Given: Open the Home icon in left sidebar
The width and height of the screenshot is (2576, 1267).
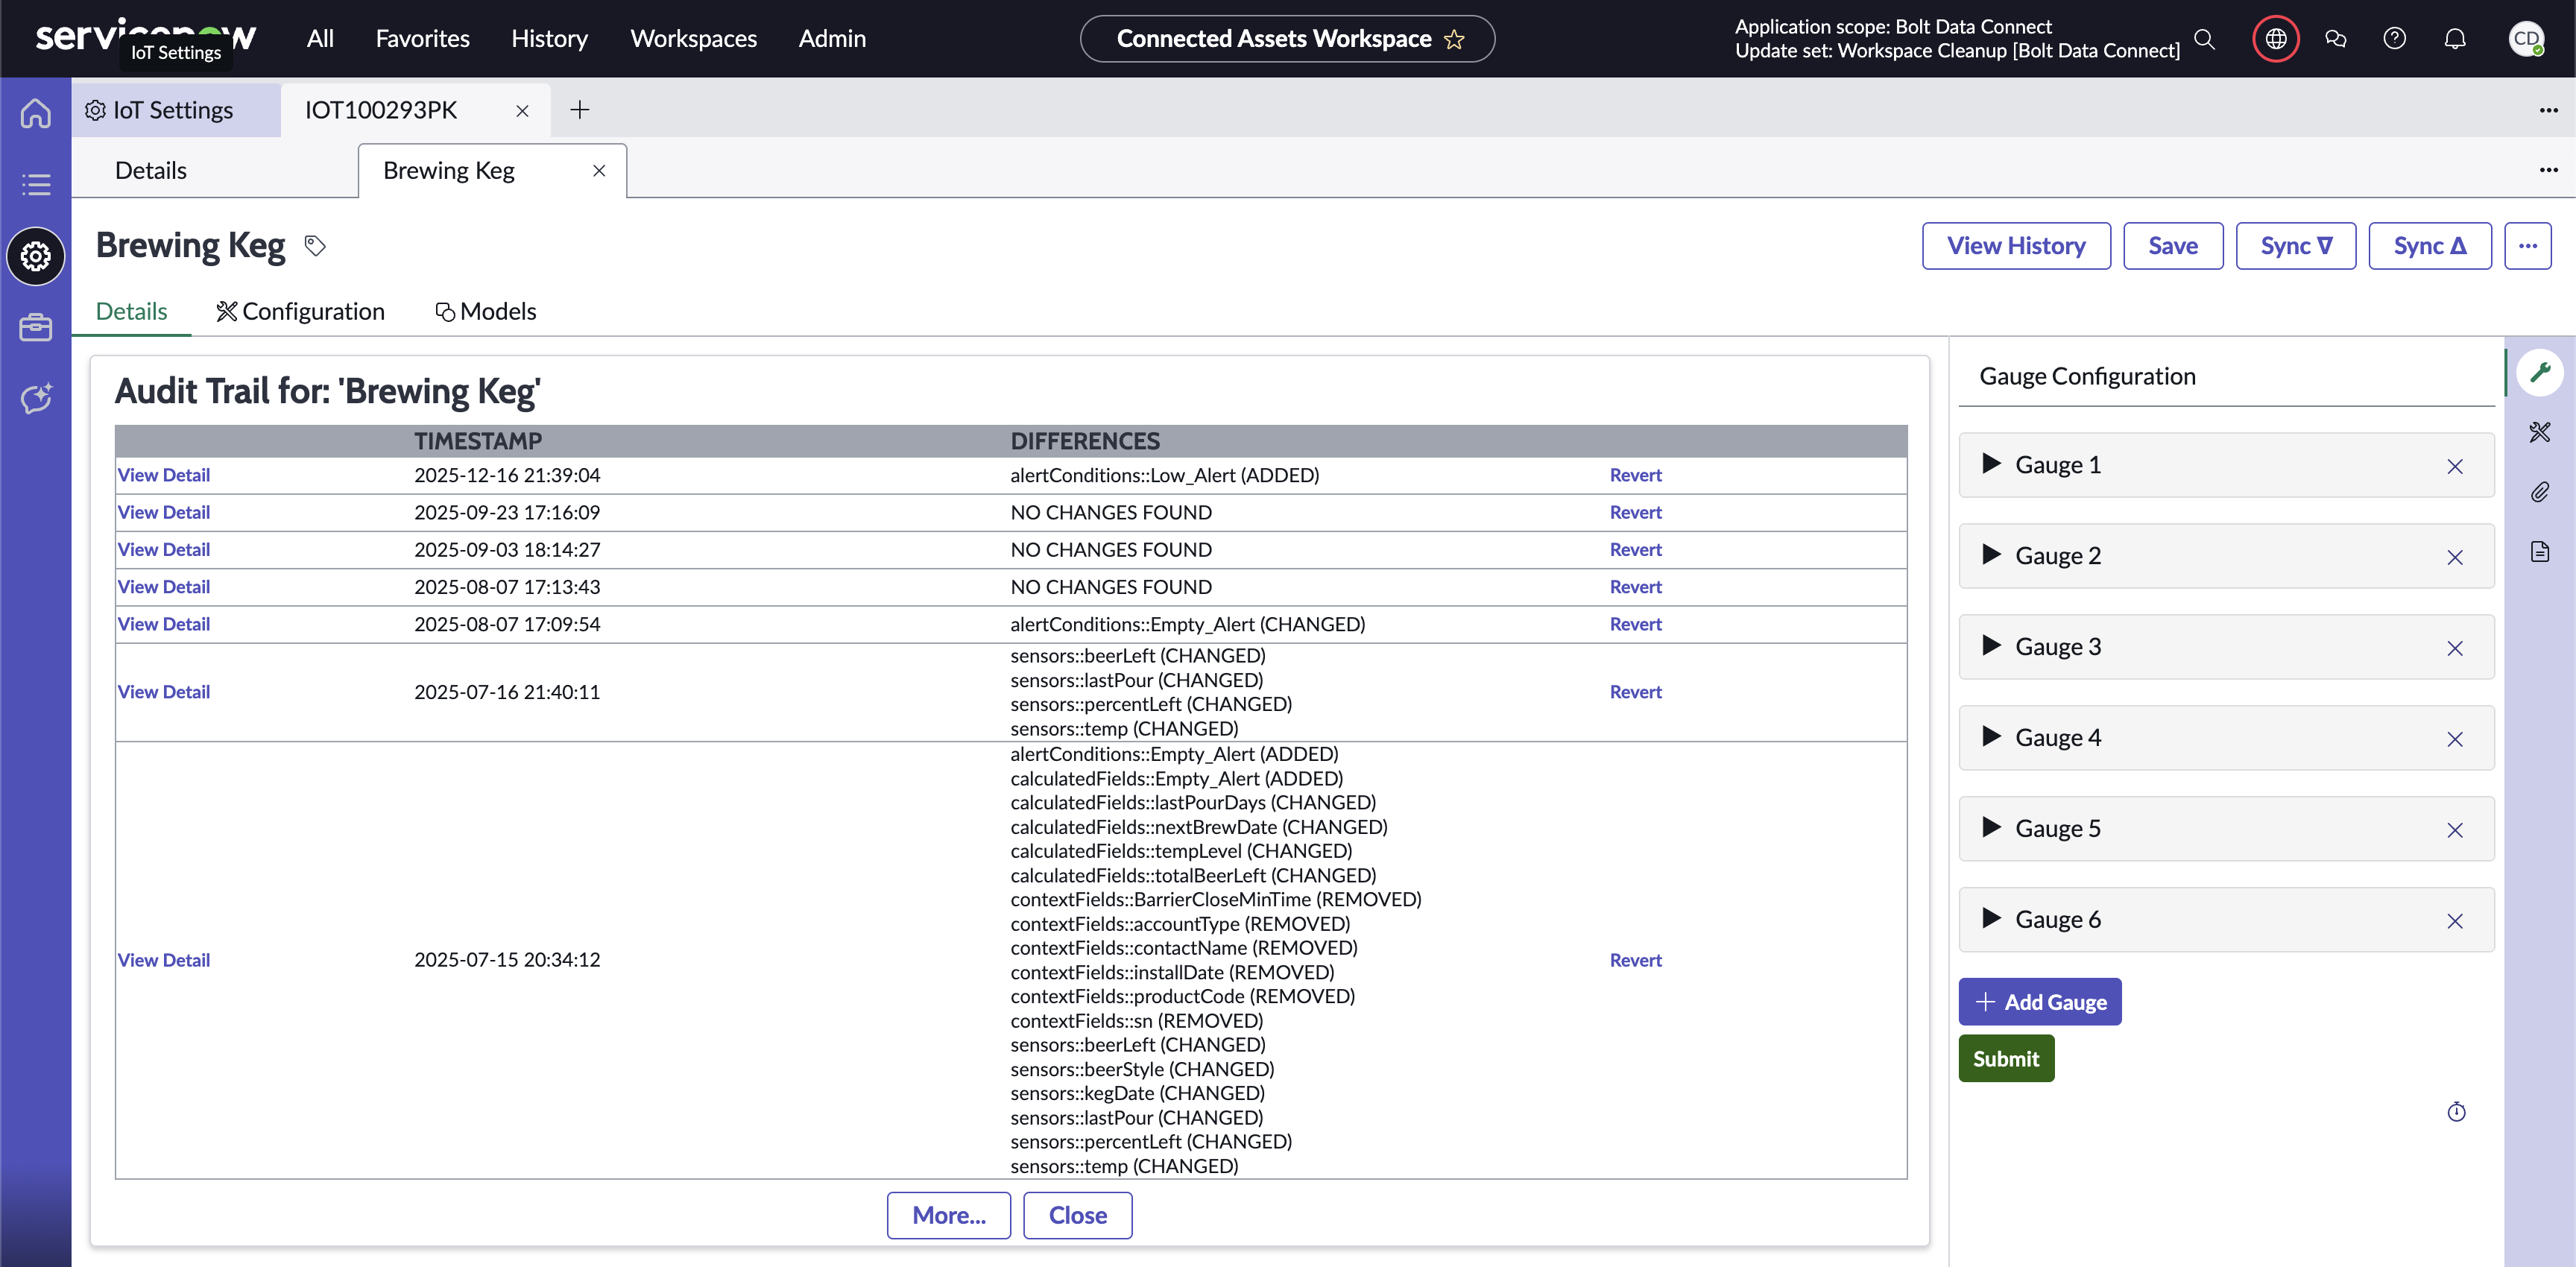Looking at the screenshot, I should [36, 112].
